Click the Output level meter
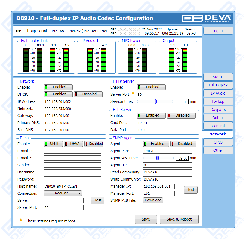This screenshot has height=239, width=246. click(178, 60)
